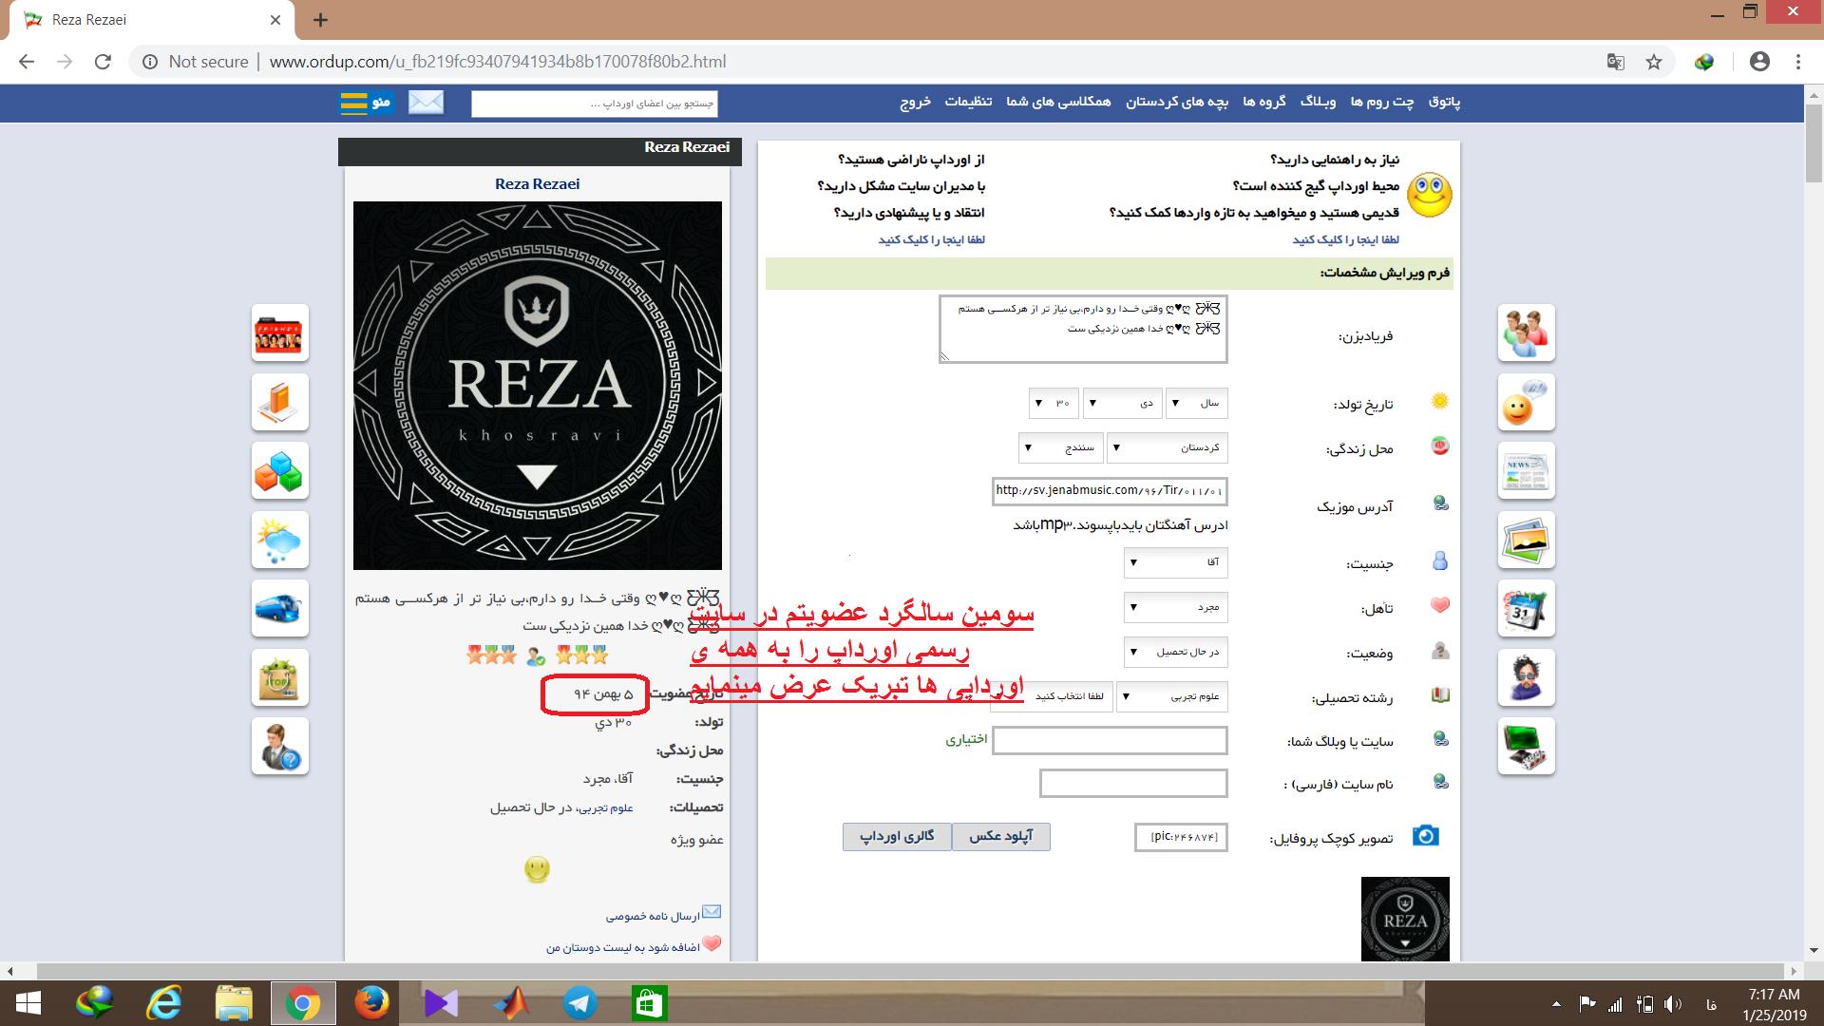Bookmark this page with the star icon
Image resolution: width=1824 pixels, height=1026 pixels.
click(x=1654, y=62)
